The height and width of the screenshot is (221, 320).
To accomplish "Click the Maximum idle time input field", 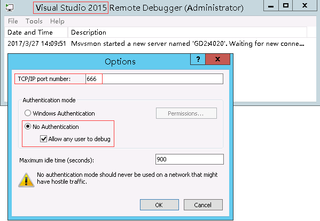I will [190, 159].
